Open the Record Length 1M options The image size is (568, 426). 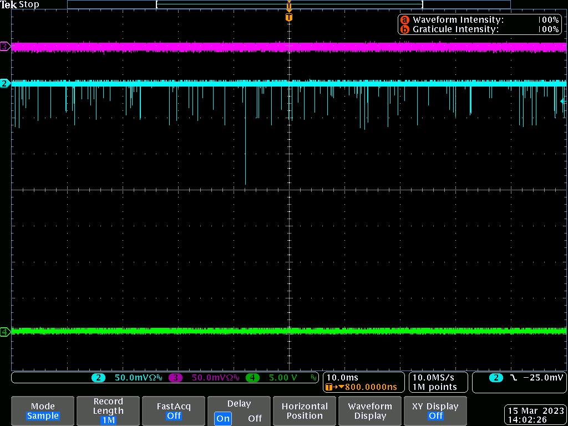point(108,410)
